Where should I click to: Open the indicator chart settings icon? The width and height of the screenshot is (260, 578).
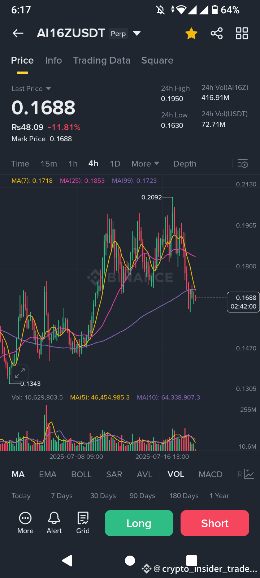pos(250,474)
